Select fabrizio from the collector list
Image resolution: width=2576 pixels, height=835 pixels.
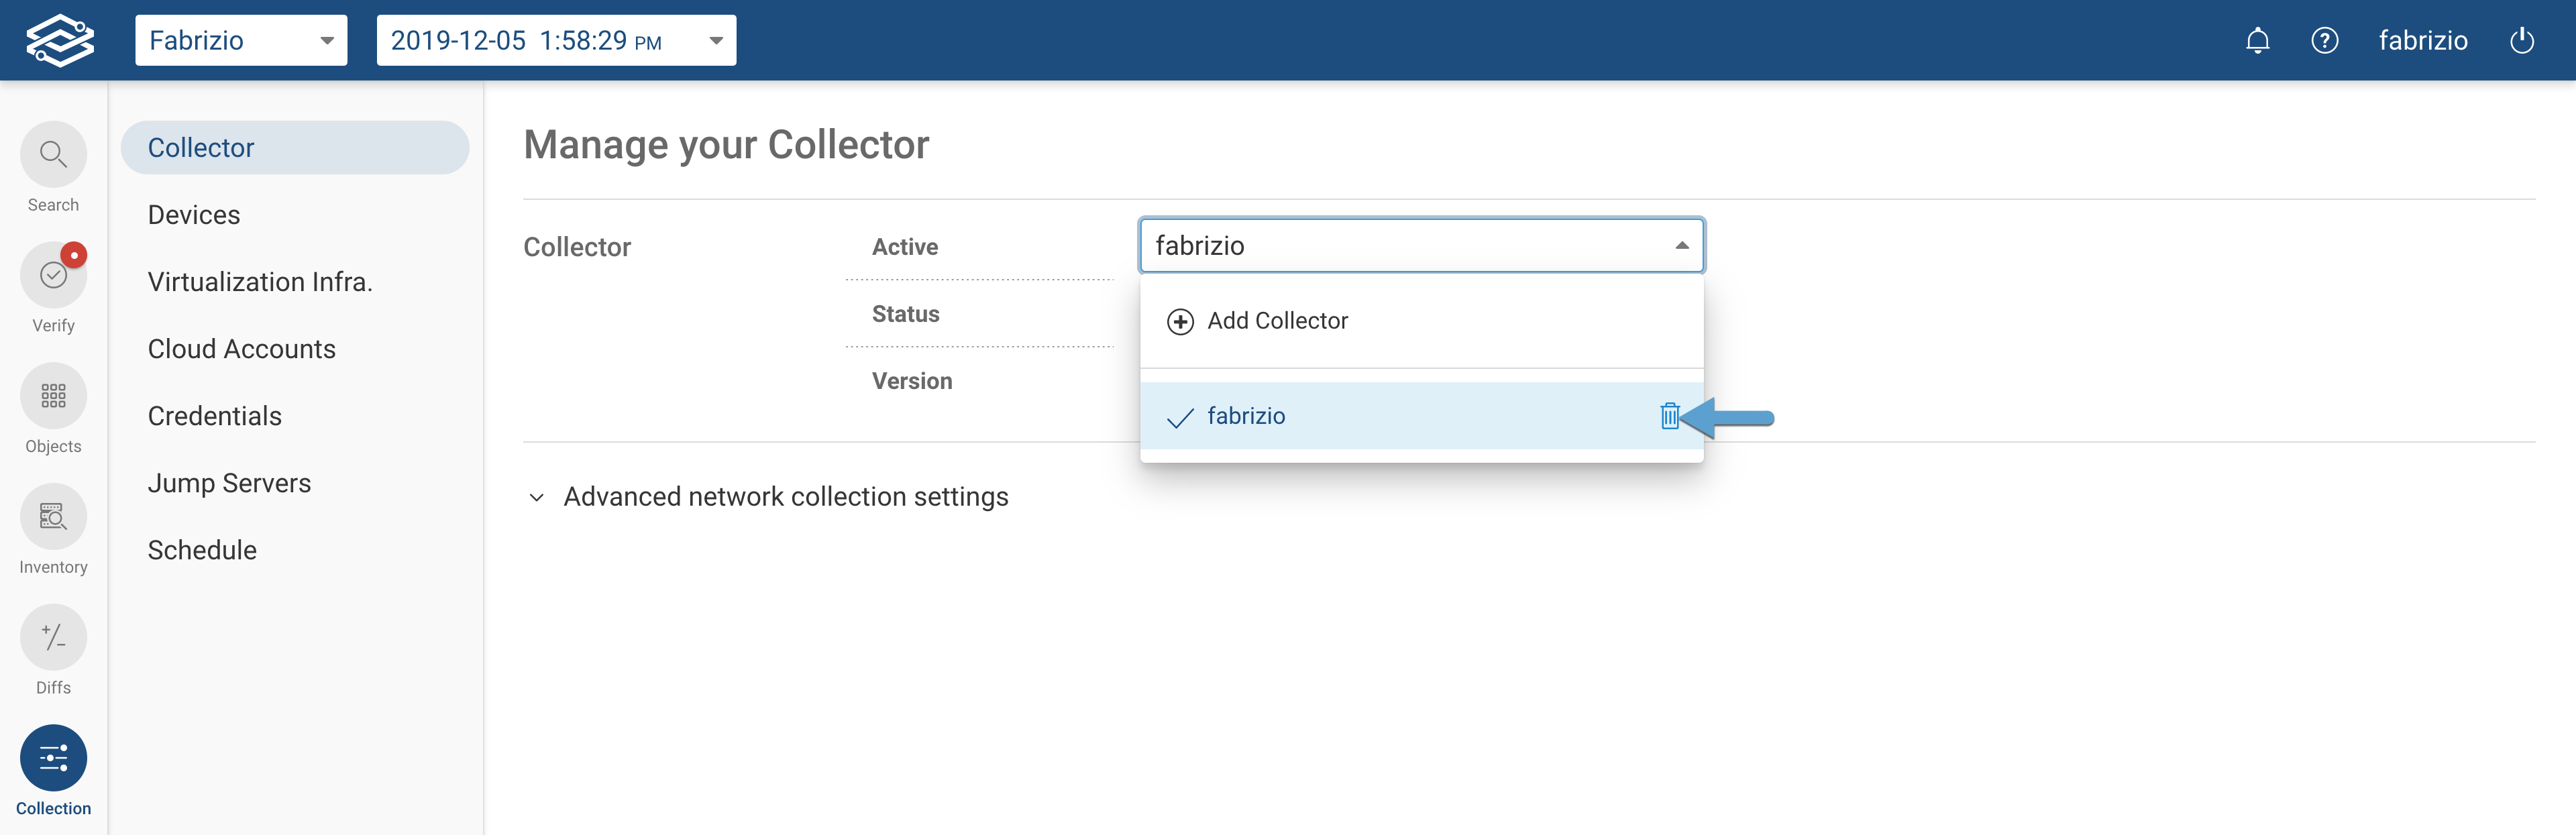click(1246, 416)
